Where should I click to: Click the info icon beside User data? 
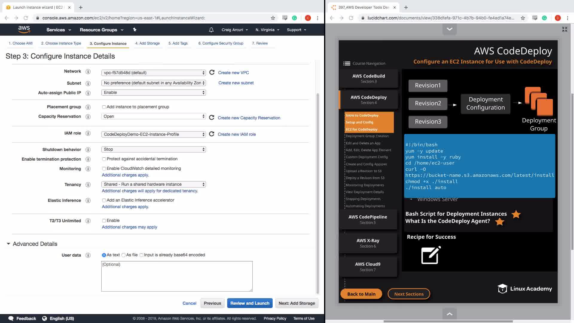point(88,255)
